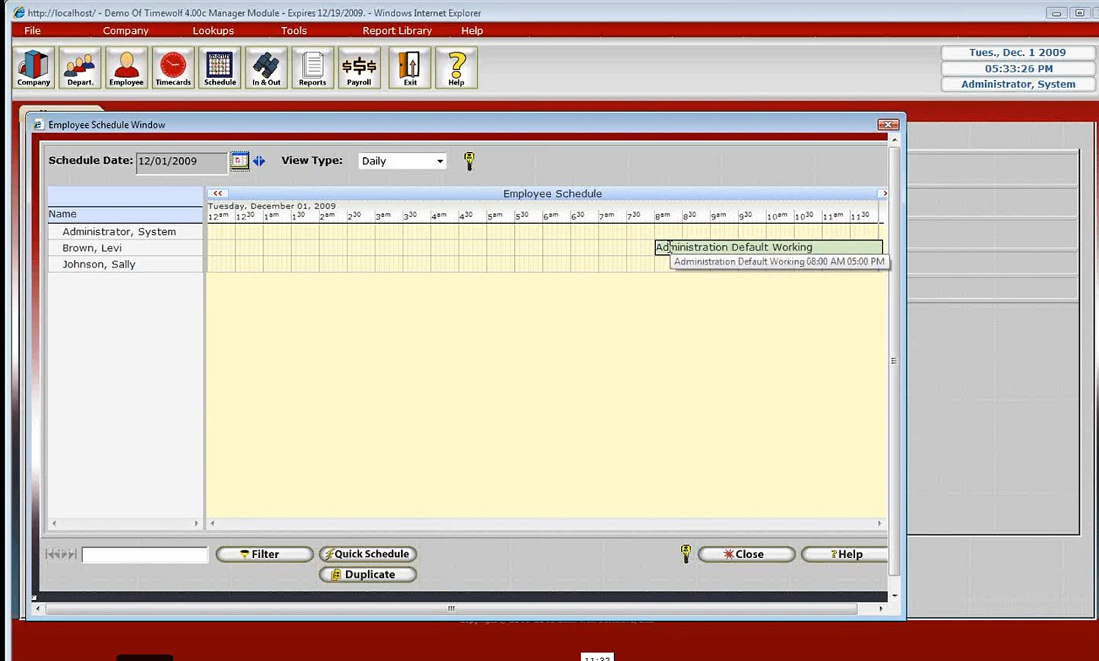
Task: Open the Depart. toolbar icon
Action: [80, 68]
